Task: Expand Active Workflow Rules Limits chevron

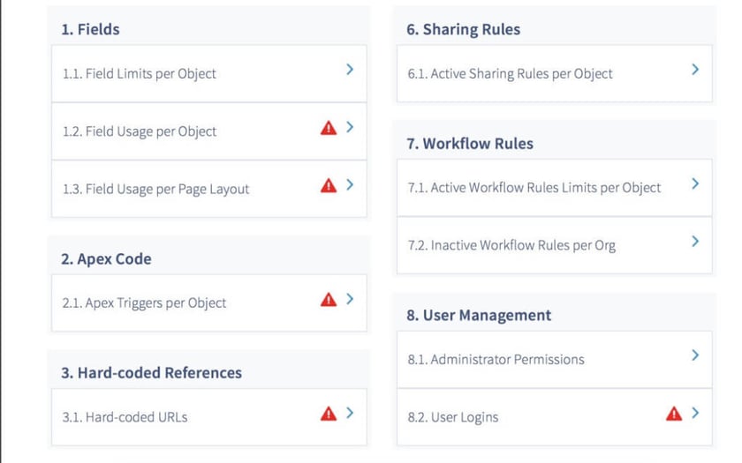Action: [x=695, y=183]
